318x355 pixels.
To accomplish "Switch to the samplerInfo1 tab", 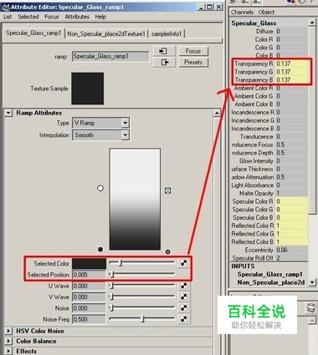I will pyautogui.click(x=167, y=34).
